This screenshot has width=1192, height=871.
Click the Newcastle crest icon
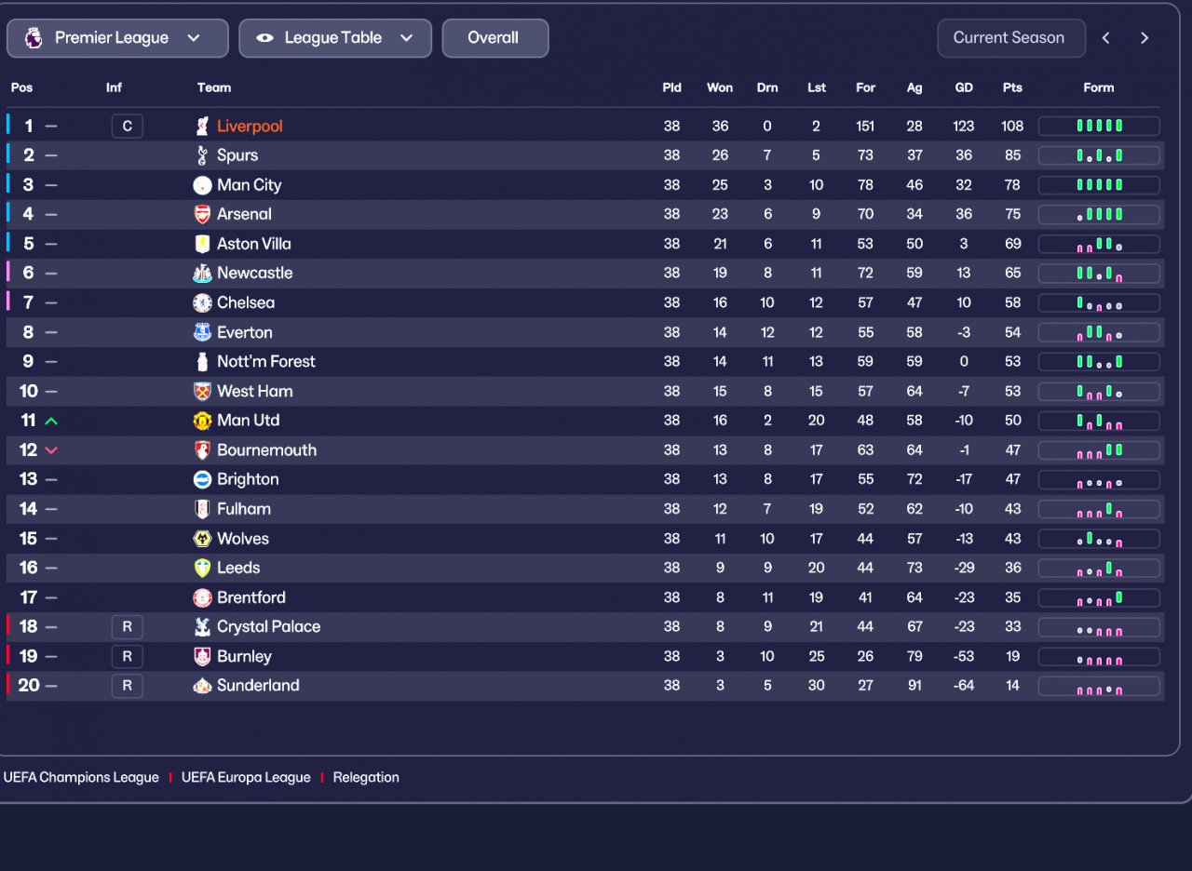coord(202,274)
